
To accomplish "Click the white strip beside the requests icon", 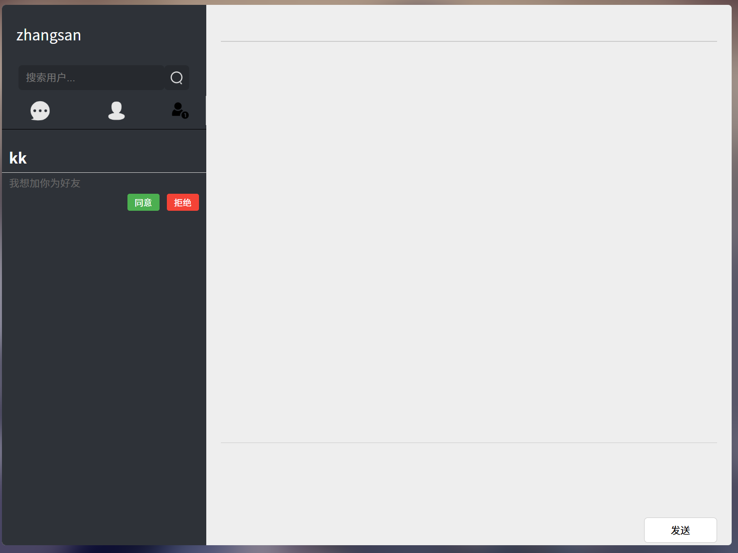I will coord(206,111).
